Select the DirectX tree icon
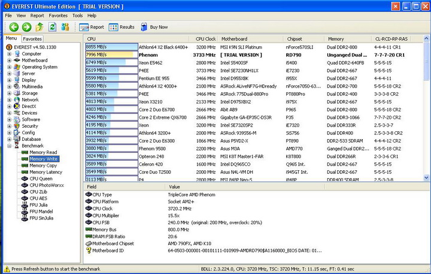Screen dimensions: 431x274 pyautogui.click(x=17, y=106)
